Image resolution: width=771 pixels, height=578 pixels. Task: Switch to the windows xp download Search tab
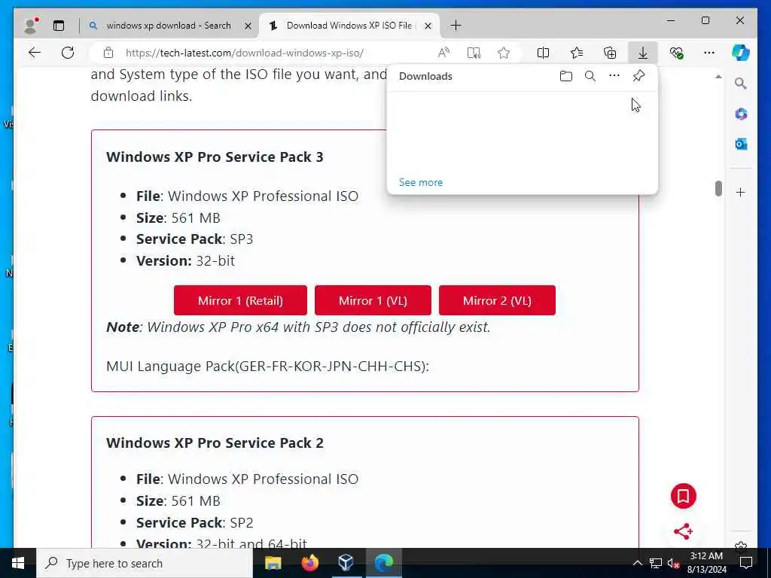click(168, 26)
